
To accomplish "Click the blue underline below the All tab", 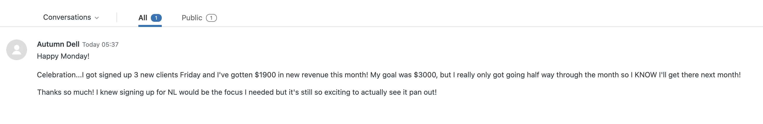I will [x=150, y=26].
